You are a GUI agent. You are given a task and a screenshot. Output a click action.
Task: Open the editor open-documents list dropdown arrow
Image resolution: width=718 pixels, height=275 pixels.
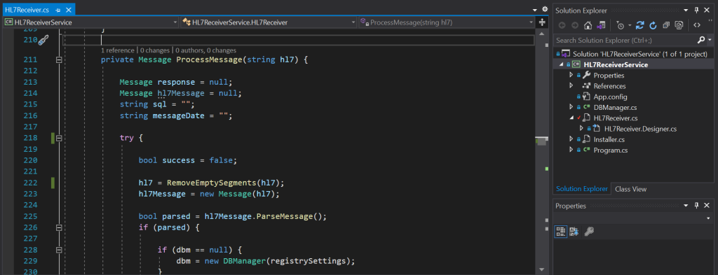tap(535, 10)
